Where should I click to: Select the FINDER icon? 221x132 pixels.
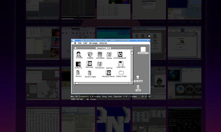point(90,54)
